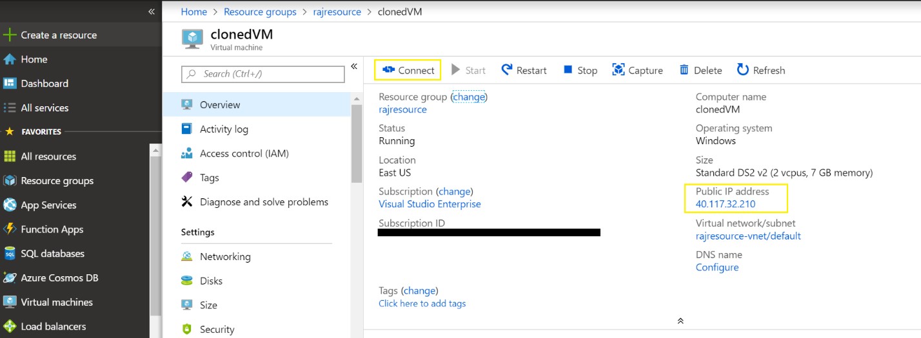Open the rajresource resource group link
The image size is (921, 338).
(x=402, y=109)
